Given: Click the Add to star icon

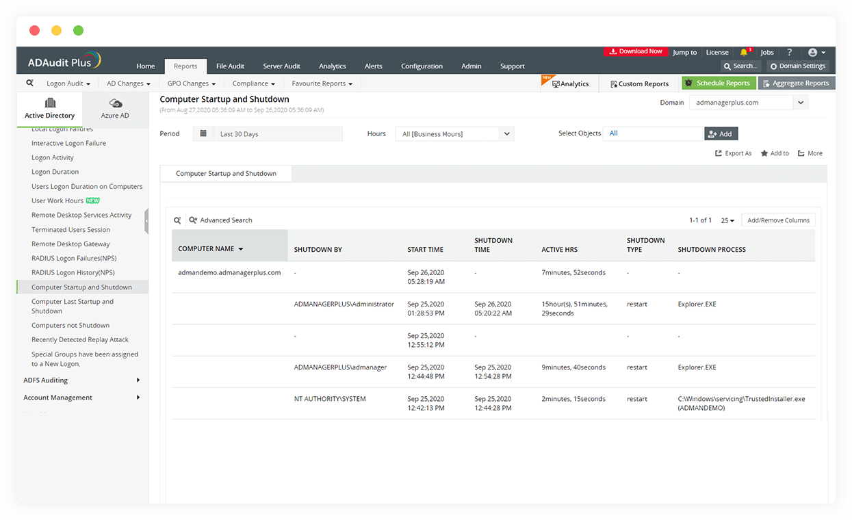Looking at the screenshot, I should coord(764,153).
